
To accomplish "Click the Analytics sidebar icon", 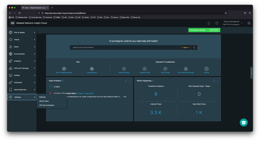I will (x=11, y=61).
